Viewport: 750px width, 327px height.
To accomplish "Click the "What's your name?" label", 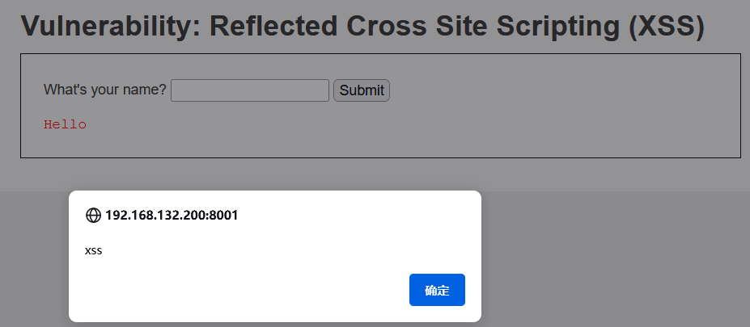I will [104, 90].
